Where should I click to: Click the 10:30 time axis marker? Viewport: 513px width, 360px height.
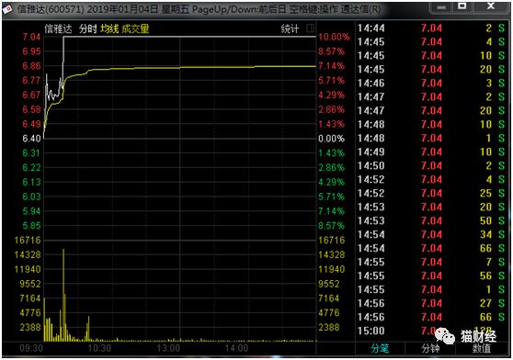point(99,348)
